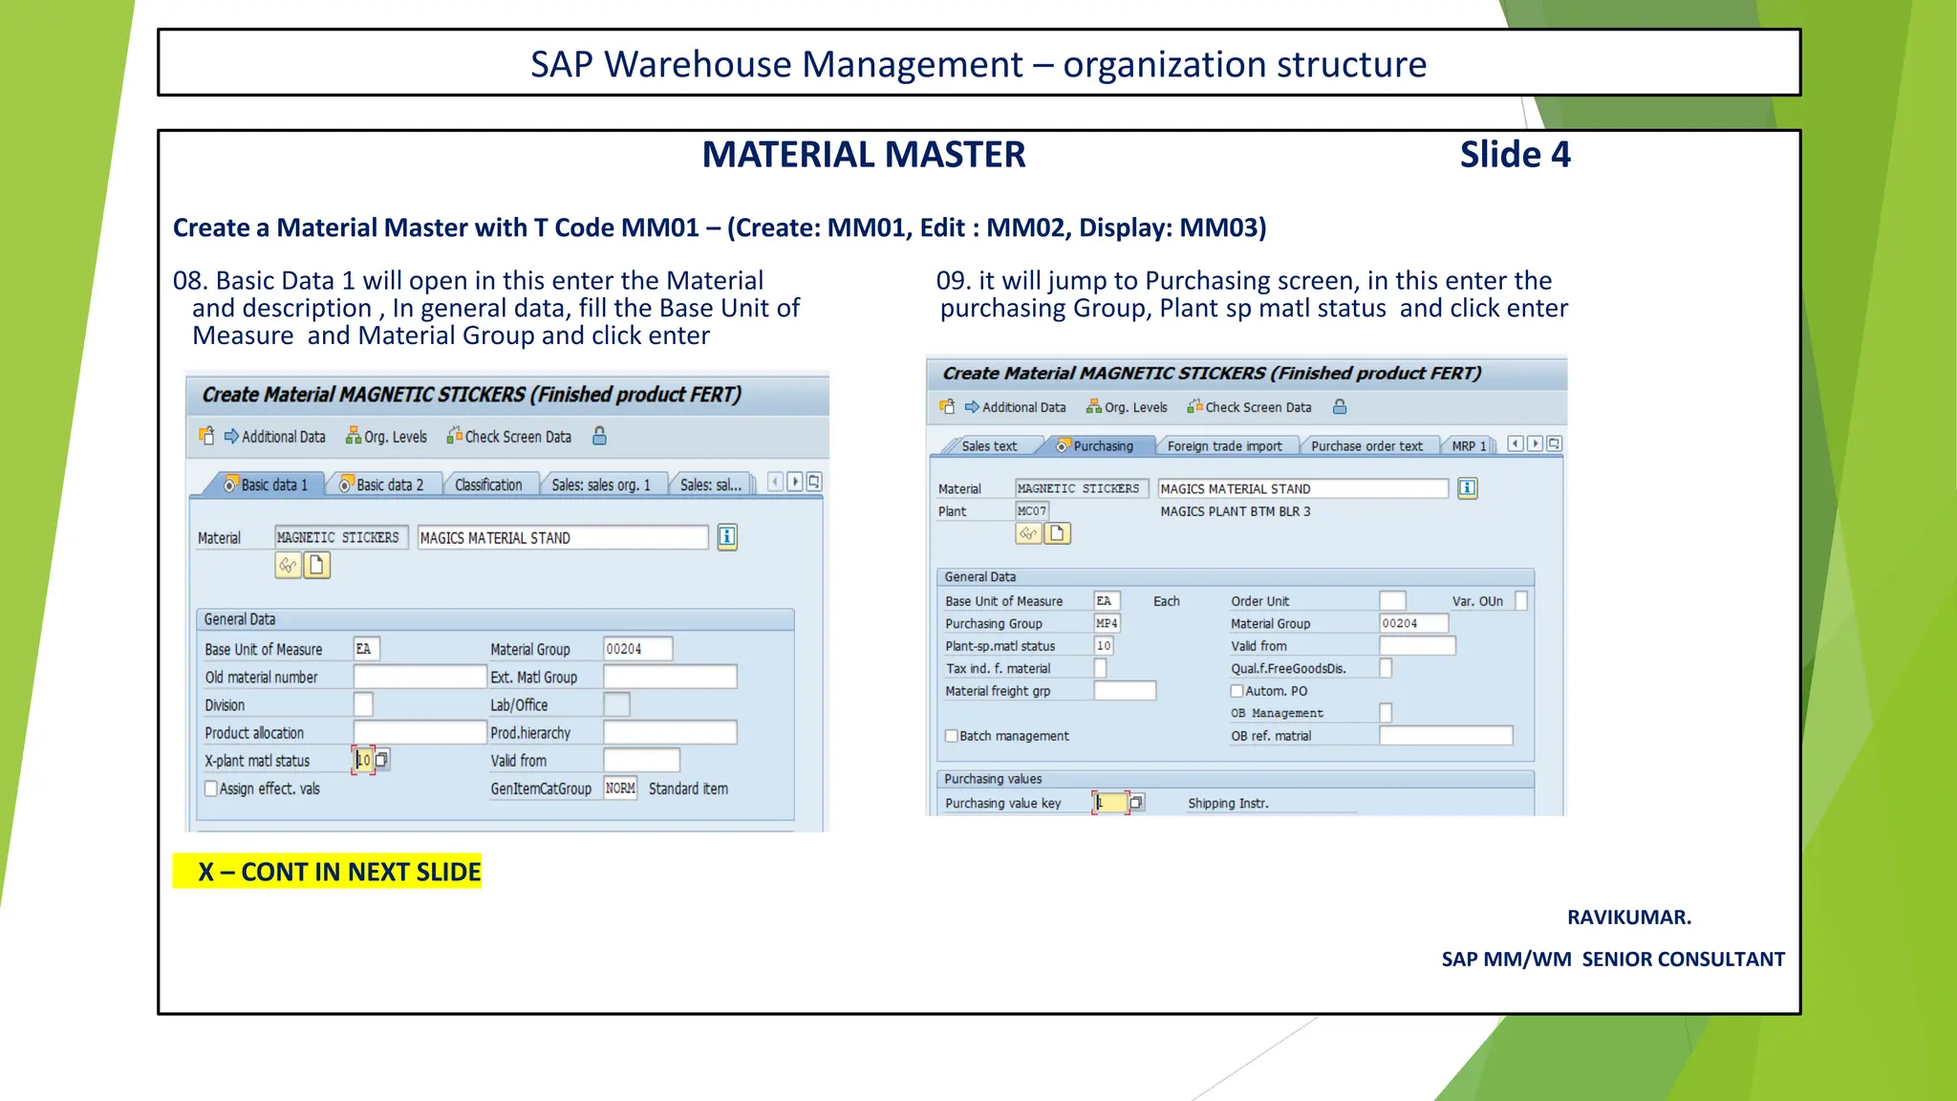This screenshot has height=1101, width=1957.
Task: Click the select views icon in Basic Data screen toolbar
Action: pos(206,437)
